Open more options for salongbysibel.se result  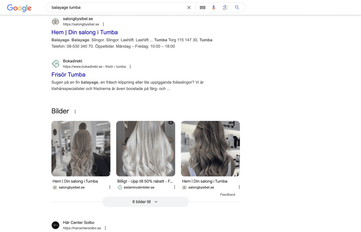103,24
